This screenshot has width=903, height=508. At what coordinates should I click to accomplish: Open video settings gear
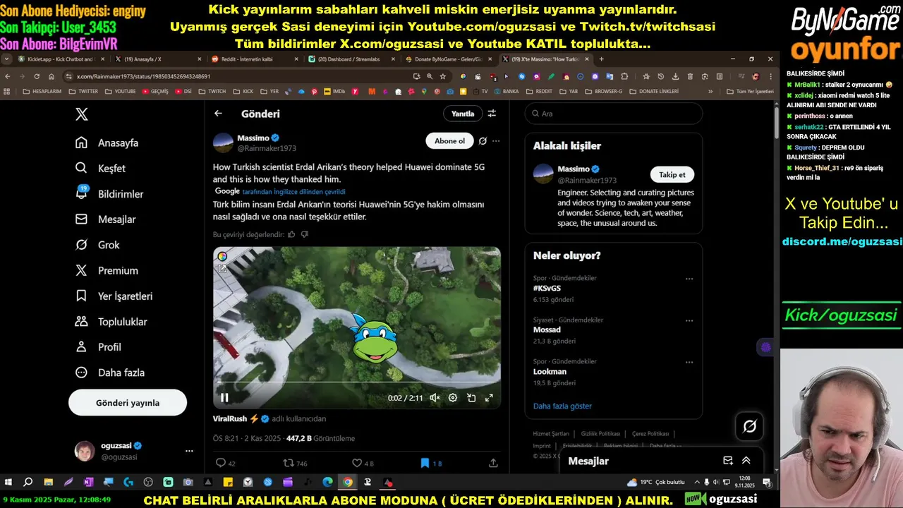tap(453, 398)
